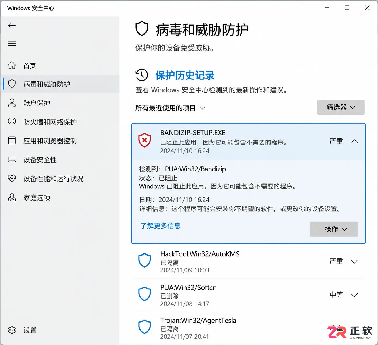Click the home house icon in the sidebar
The image size is (378, 345).
(x=12, y=65)
